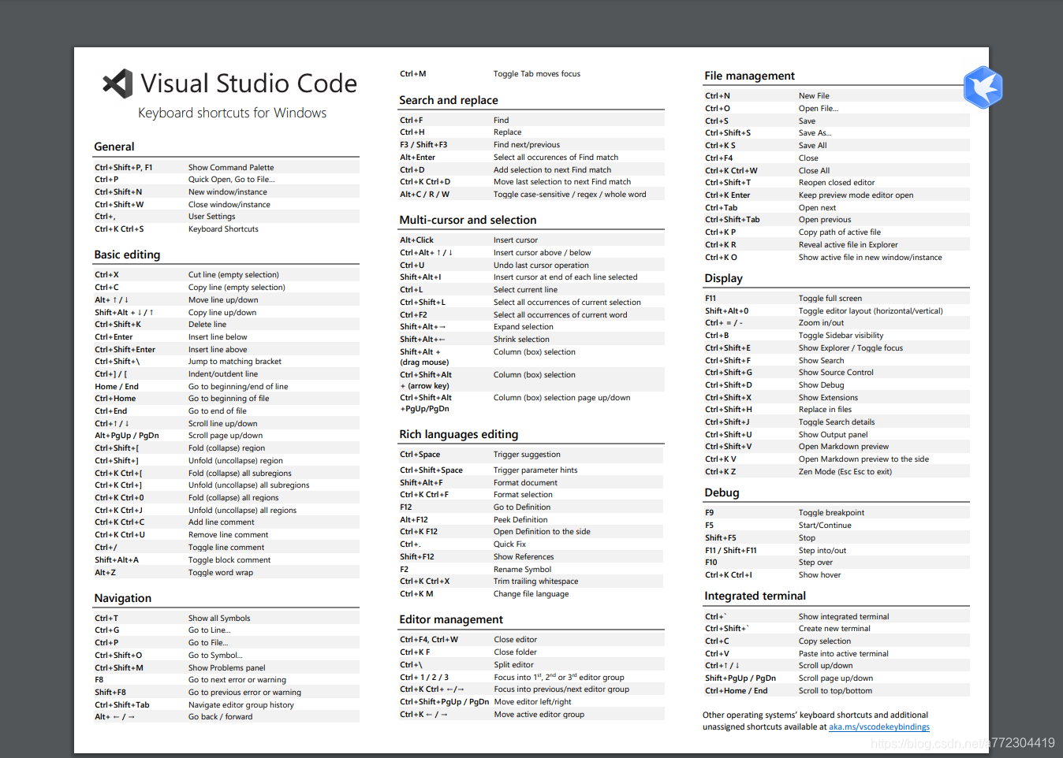Click the 'Keyboard Shortcuts' description text
This screenshot has height=758, width=1063.
tap(223, 229)
